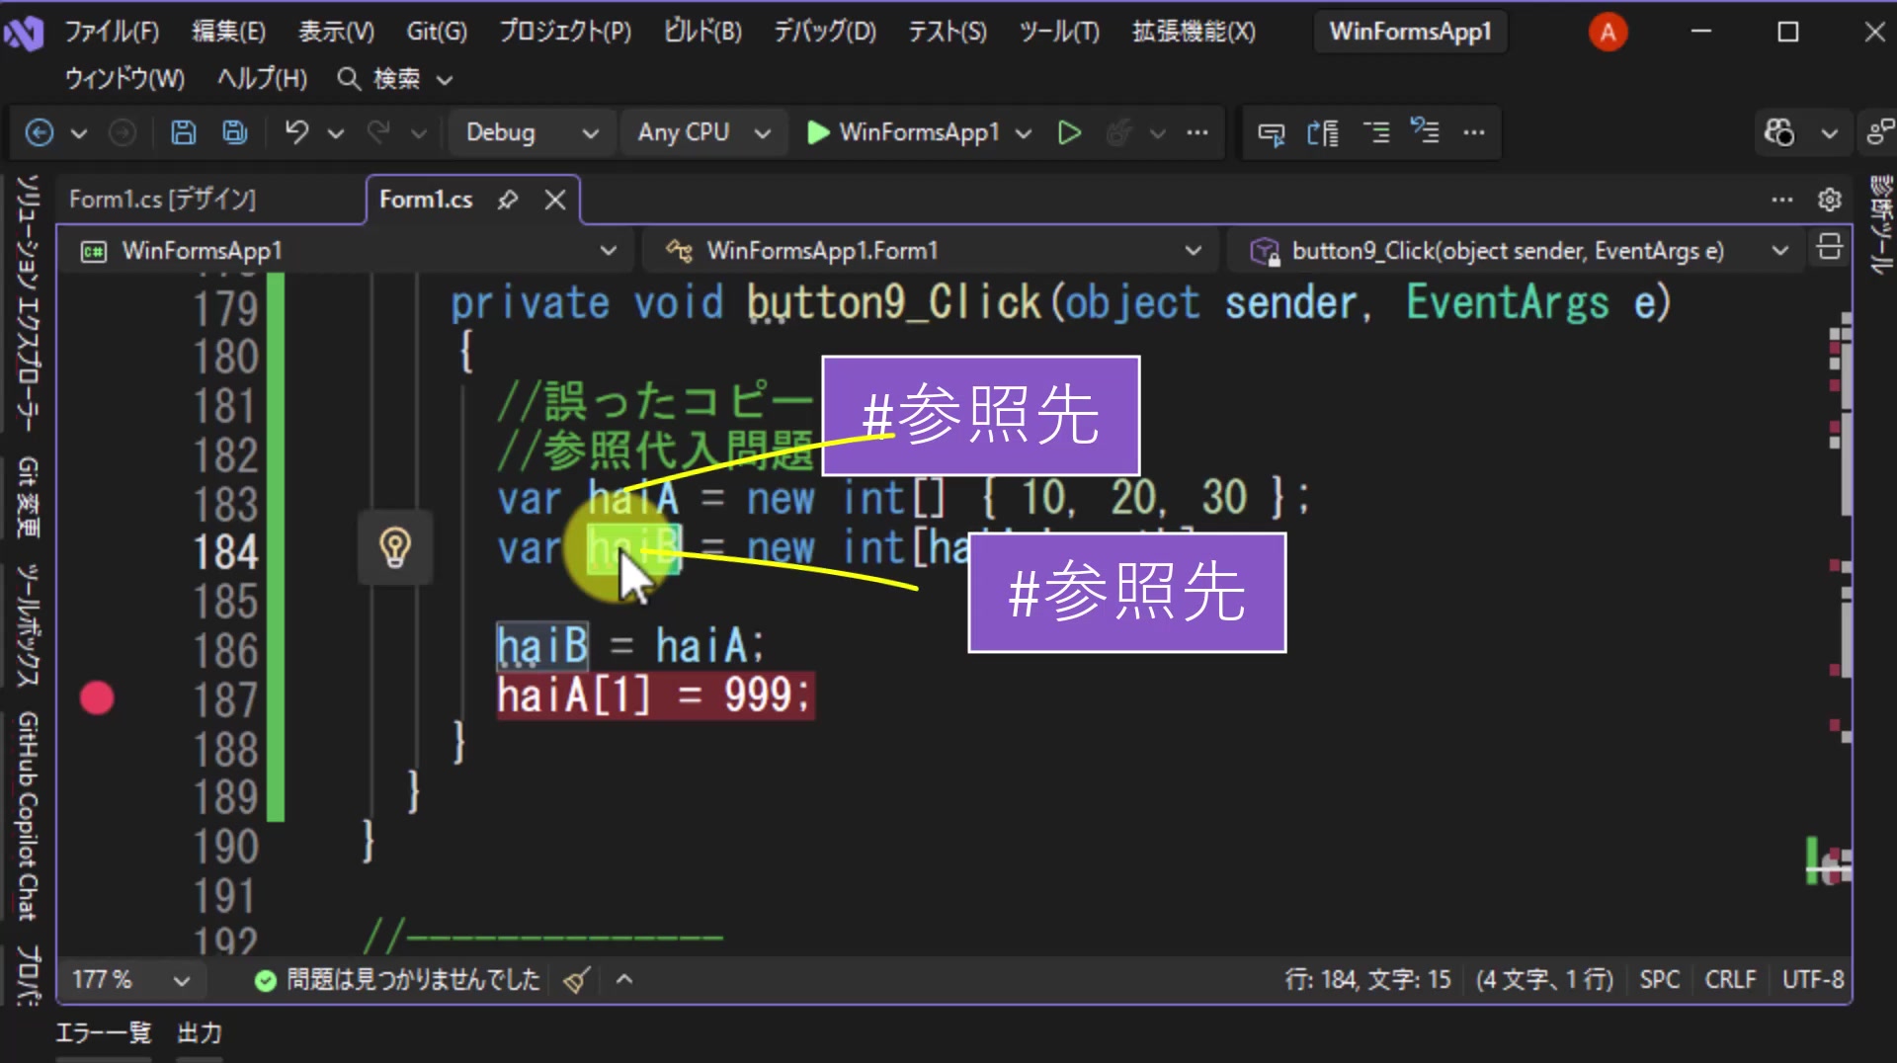
Task: Click the 行: 184, 文字: 15 position indicator
Action: click(1367, 980)
